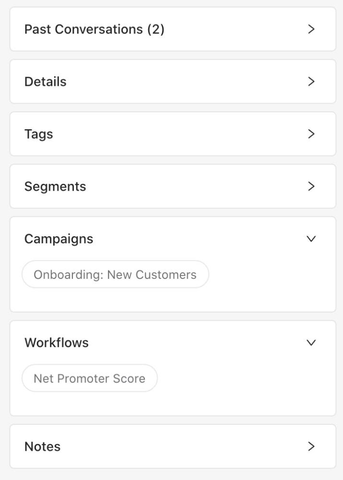Click the Campaigns heading text
The image size is (343, 480).
click(59, 239)
